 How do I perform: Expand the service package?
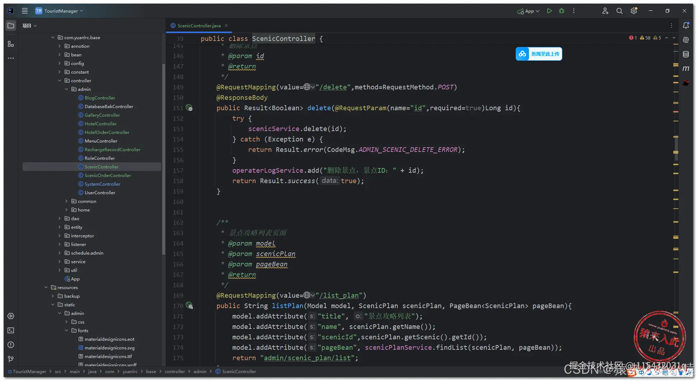click(x=60, y=261)
